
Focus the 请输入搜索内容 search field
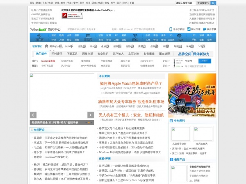(x=185, y=3)
